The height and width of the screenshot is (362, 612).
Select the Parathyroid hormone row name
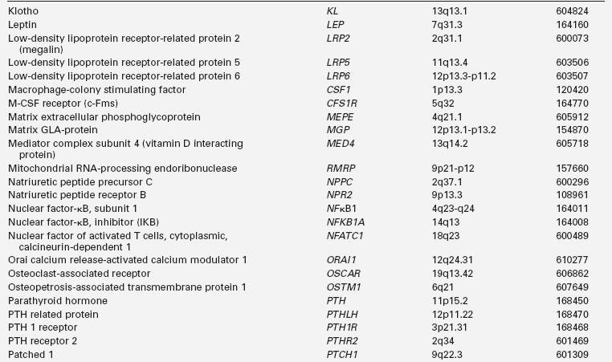point(58,301)
